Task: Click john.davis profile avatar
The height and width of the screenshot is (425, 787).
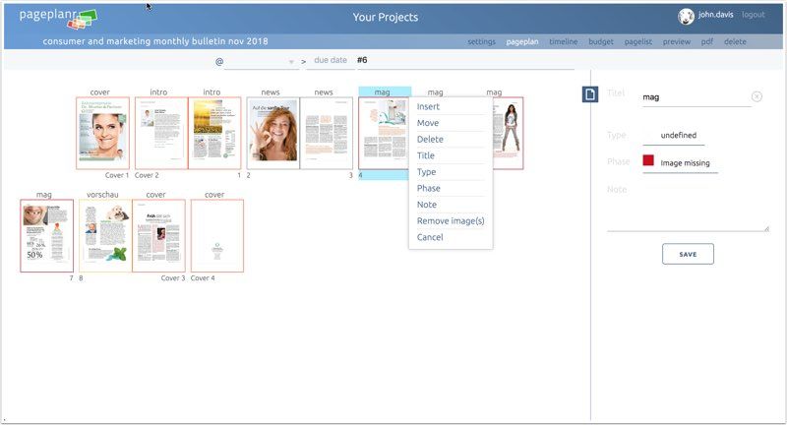Action: point(687,16)
